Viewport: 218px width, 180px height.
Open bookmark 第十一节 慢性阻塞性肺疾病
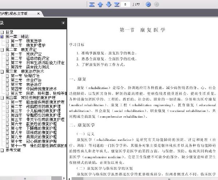pos(39,146)
